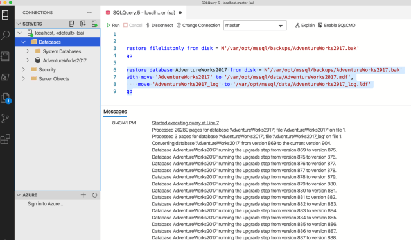
Task: Select localhost server tree item
Action: pos(58,33)
